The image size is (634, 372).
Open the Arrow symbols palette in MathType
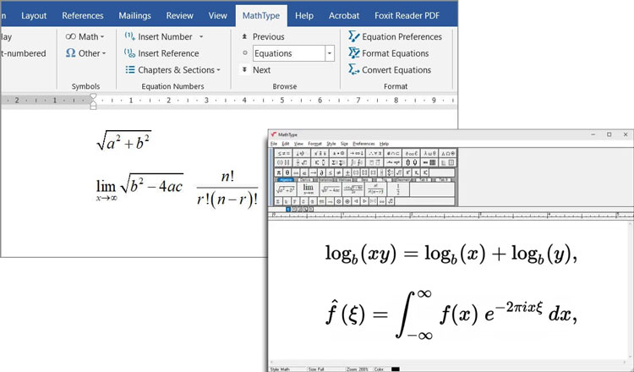coord(356,153)
